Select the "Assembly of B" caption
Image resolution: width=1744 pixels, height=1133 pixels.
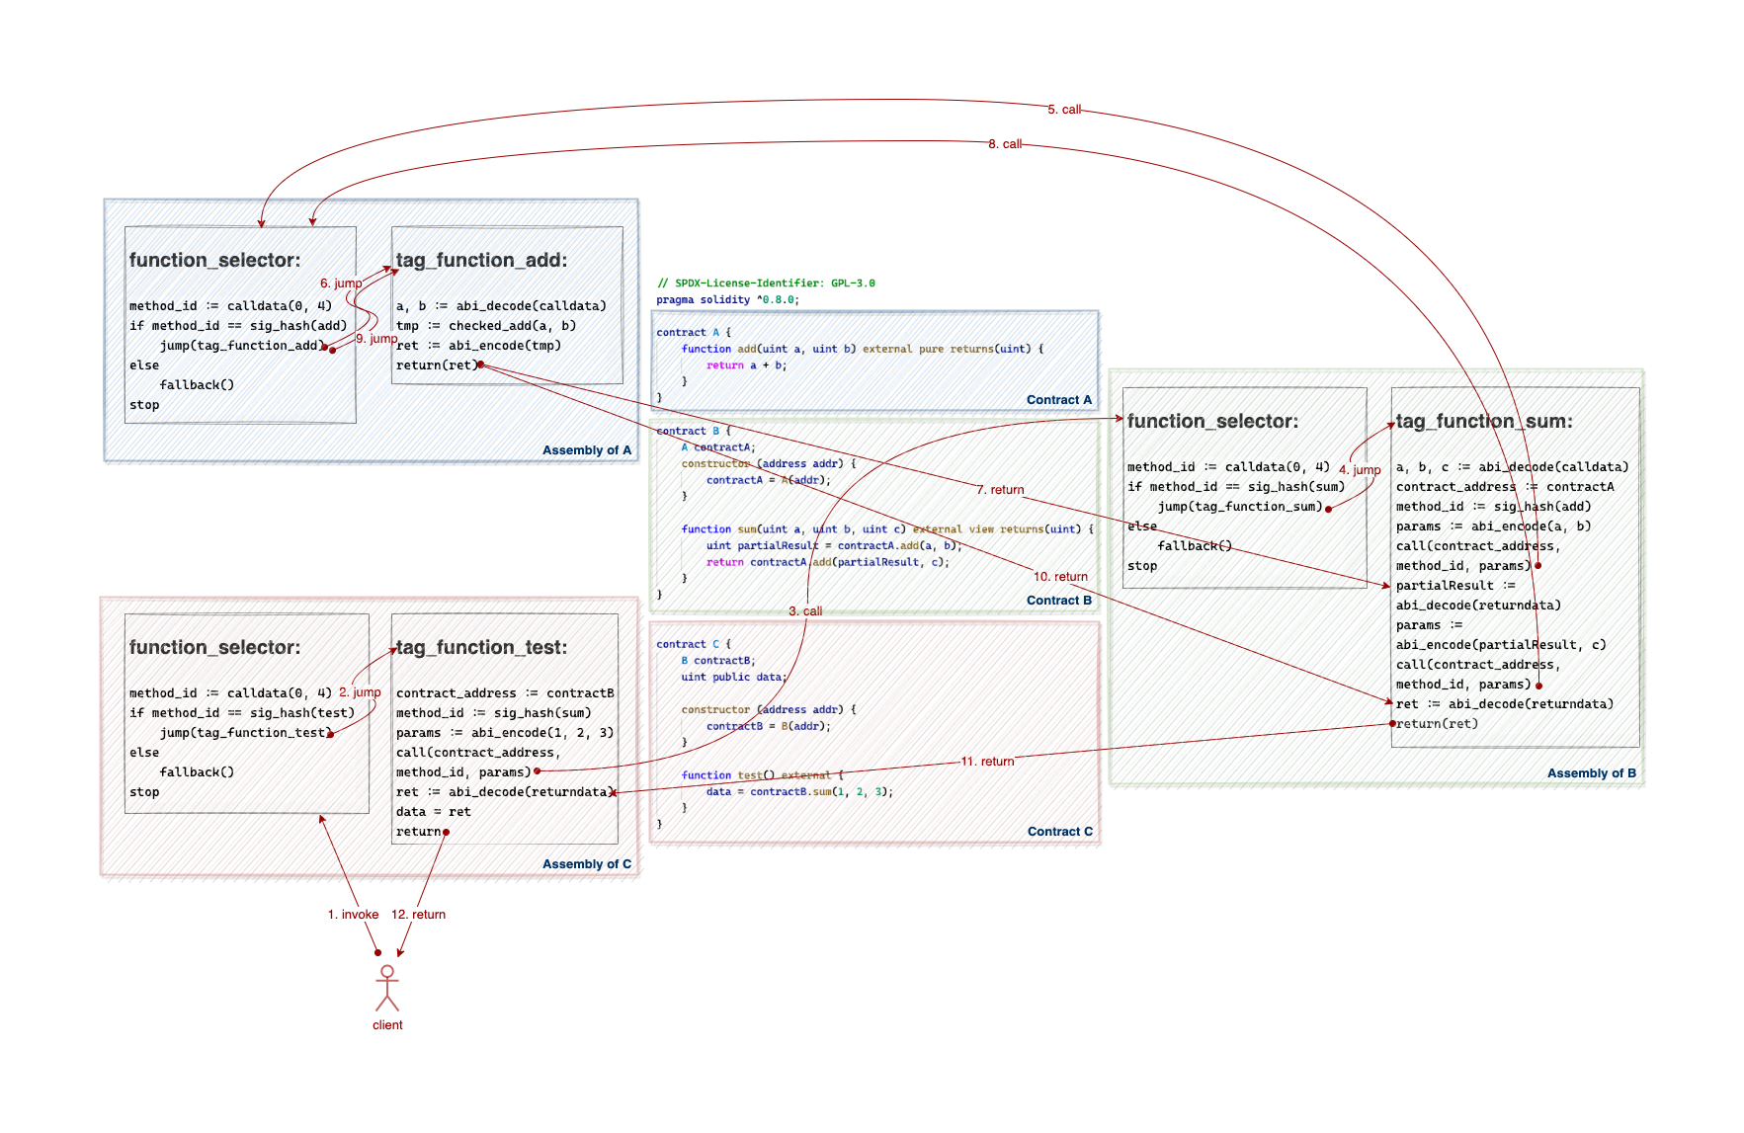coord(1592,773)
